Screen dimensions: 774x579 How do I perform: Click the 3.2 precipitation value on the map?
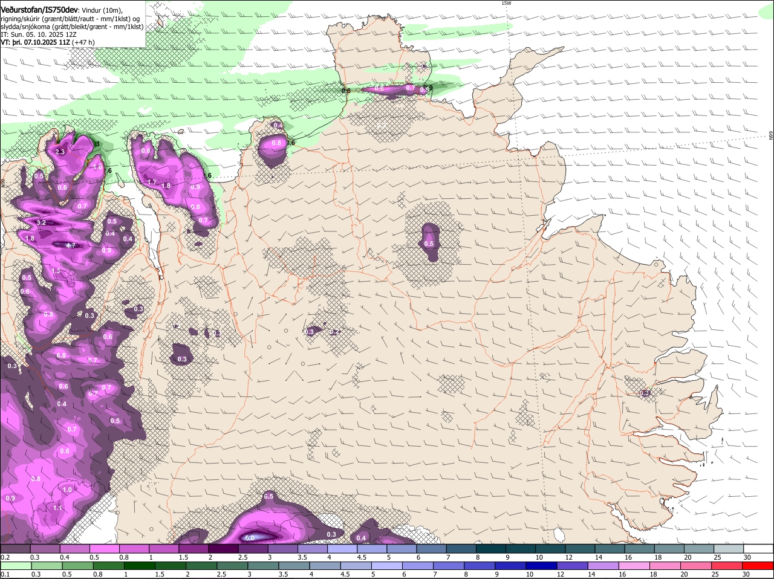pyautogui.click(x=41, y=223)
